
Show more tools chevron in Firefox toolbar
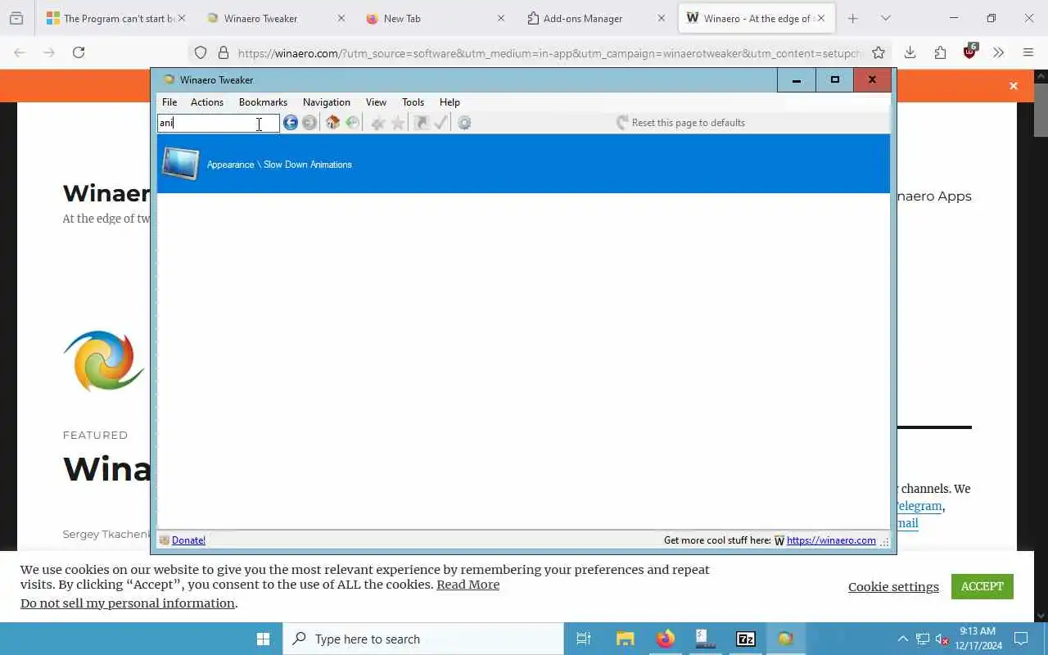(998, 52)
